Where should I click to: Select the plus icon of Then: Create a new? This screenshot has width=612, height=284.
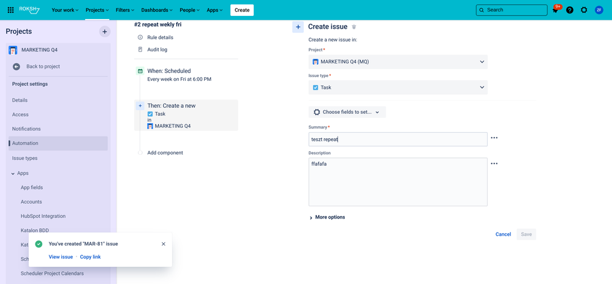(140, 106)
